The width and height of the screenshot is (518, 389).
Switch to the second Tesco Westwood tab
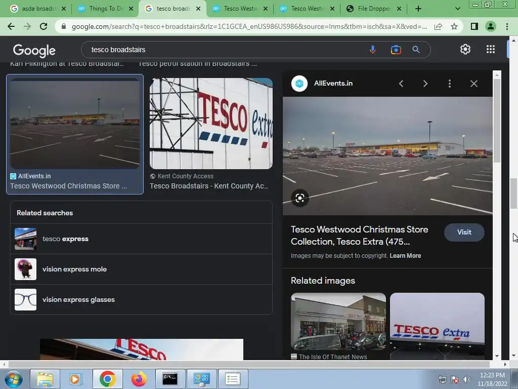click(307, 9)
